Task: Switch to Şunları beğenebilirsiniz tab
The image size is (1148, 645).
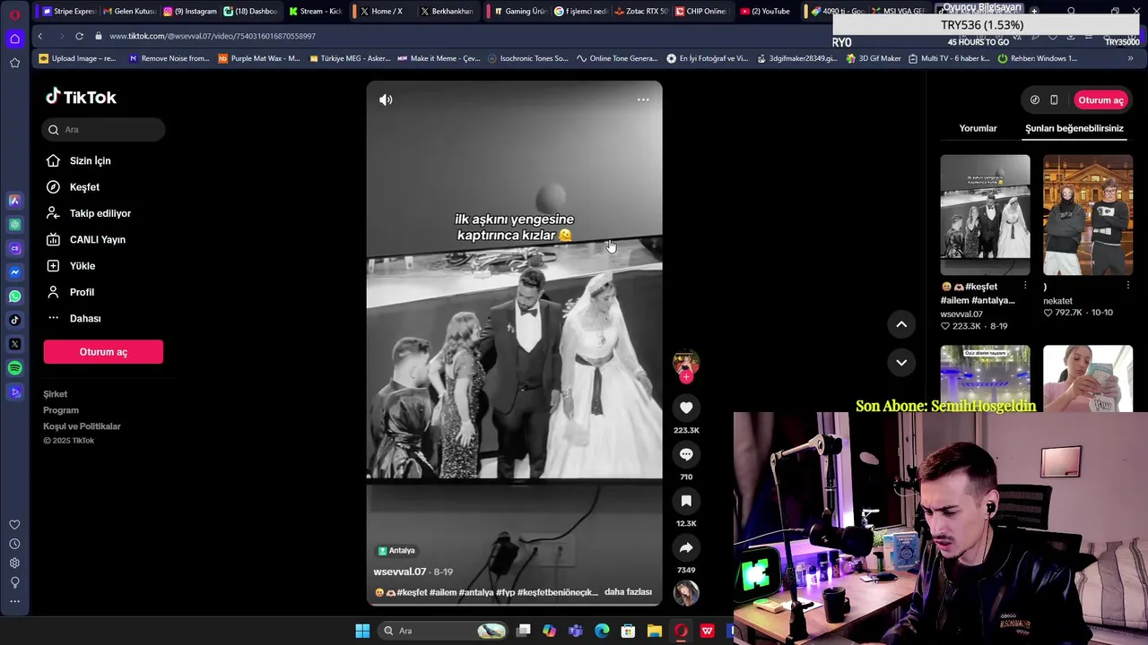Action: [1074, 128]
